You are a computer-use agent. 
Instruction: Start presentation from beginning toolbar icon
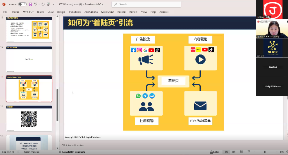pos(48,4)
